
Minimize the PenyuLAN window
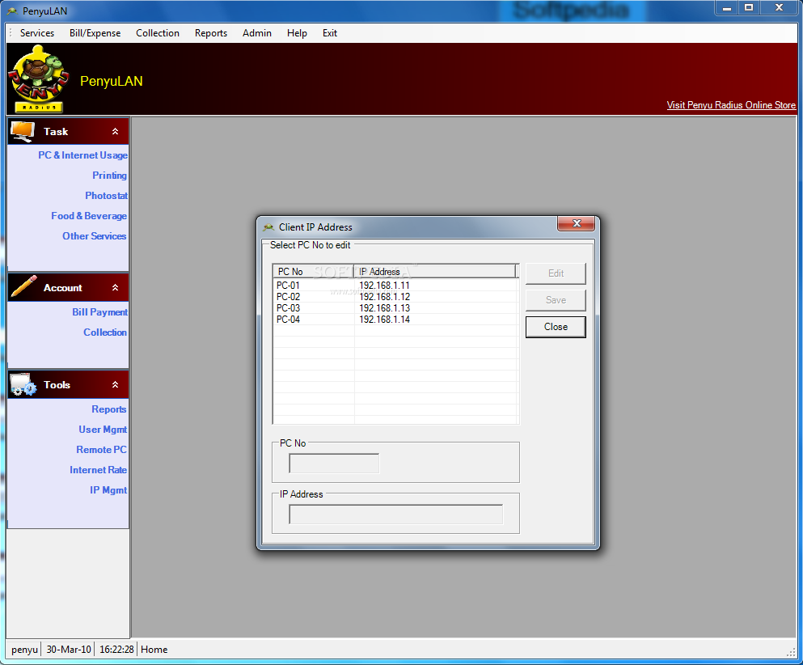click(727, 8)
